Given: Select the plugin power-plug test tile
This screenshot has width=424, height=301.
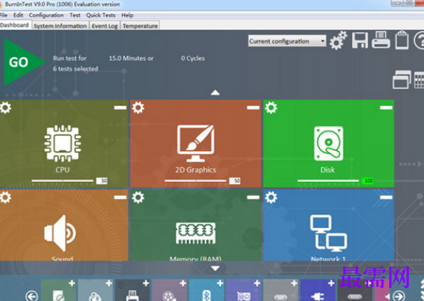Looking at the screenshot, I should pos(318,290).
